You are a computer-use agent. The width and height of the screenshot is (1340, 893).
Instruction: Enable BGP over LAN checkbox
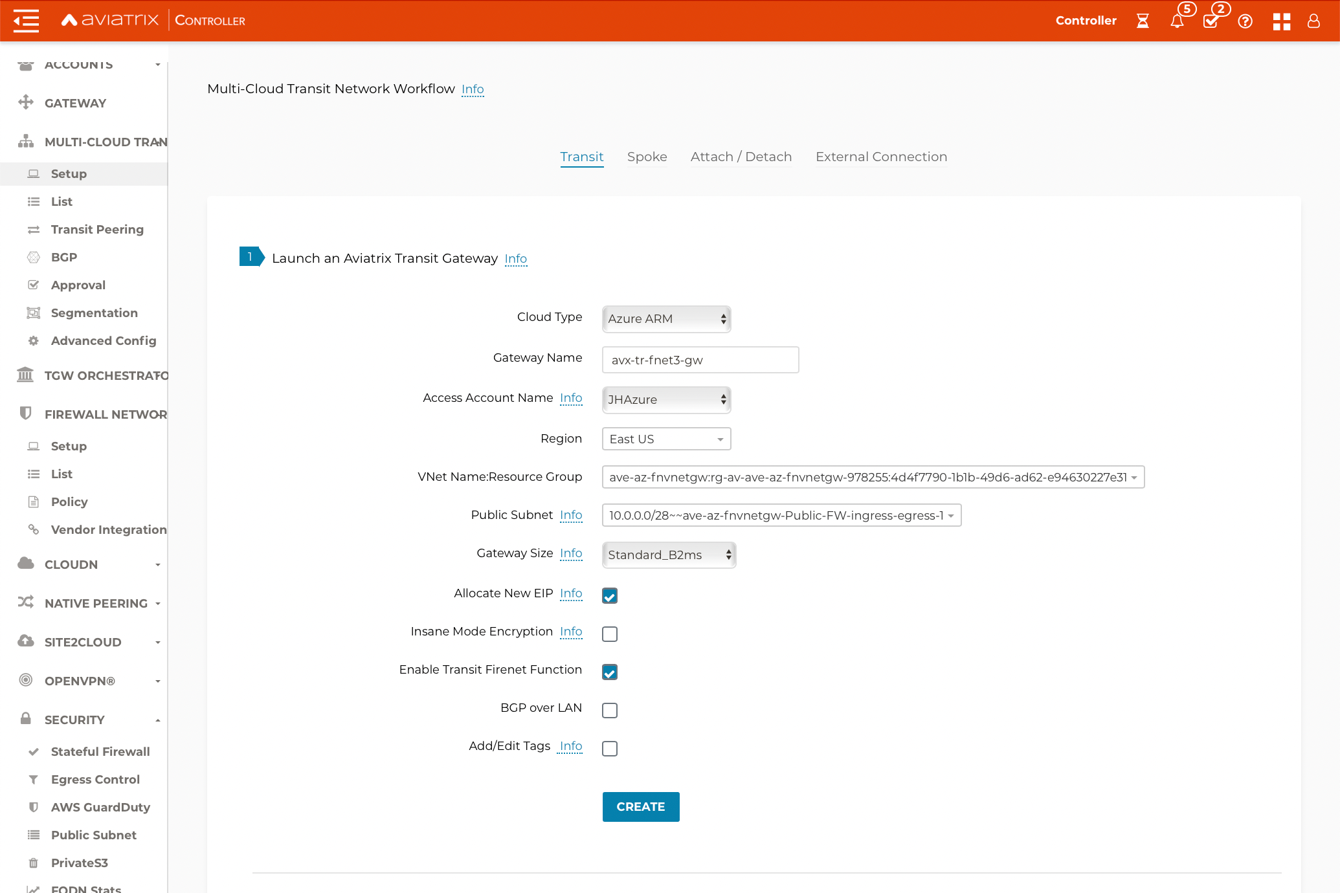(x=609, y=710)
